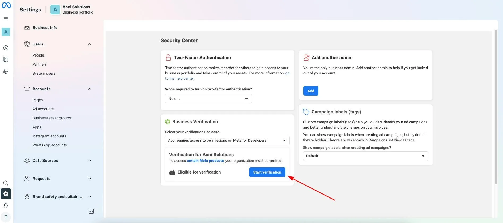Open Business info settings
Viewport: 503px width, 223px height.
point(45,28)
